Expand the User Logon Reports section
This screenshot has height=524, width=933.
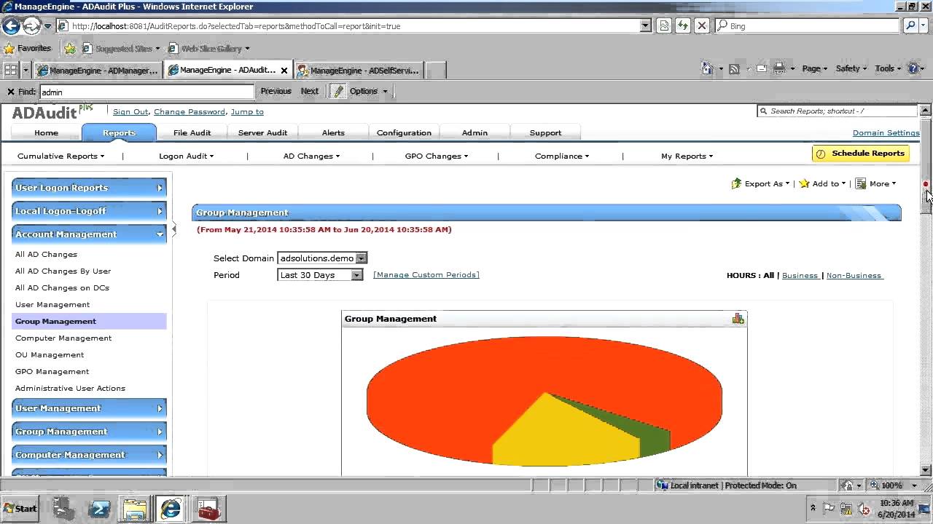pos(89,188)
